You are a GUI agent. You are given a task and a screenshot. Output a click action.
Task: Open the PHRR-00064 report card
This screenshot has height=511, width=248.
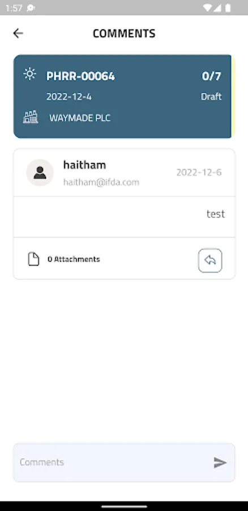[x=124, y=96]
